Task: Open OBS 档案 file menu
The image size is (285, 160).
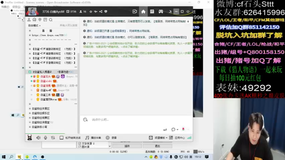Action: coord(5,7)
